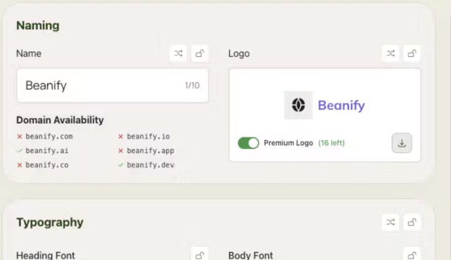Click the black globe logo icon
Screen dimensions: 451x260
point(299,105)
